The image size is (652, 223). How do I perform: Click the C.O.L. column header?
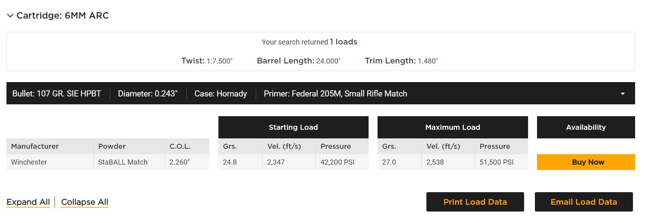point(187,146)
